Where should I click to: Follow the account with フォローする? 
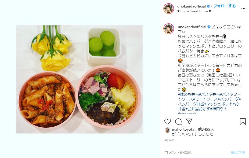click(224, 6)
